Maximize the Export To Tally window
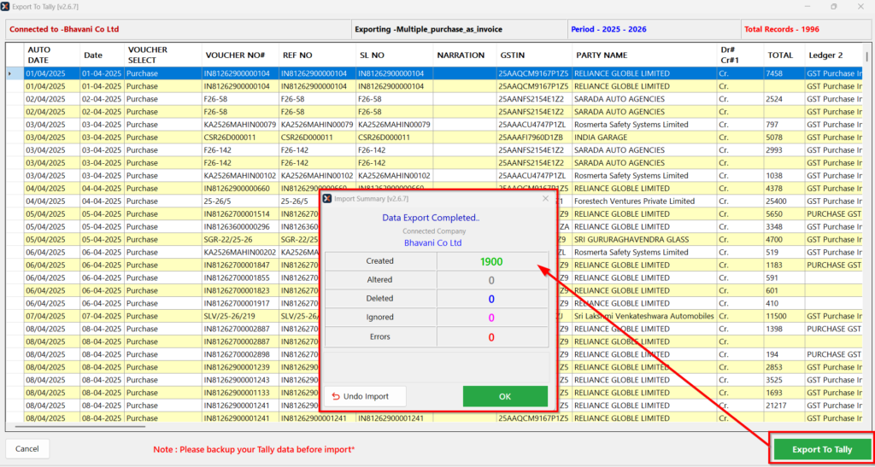 (834, 7)
